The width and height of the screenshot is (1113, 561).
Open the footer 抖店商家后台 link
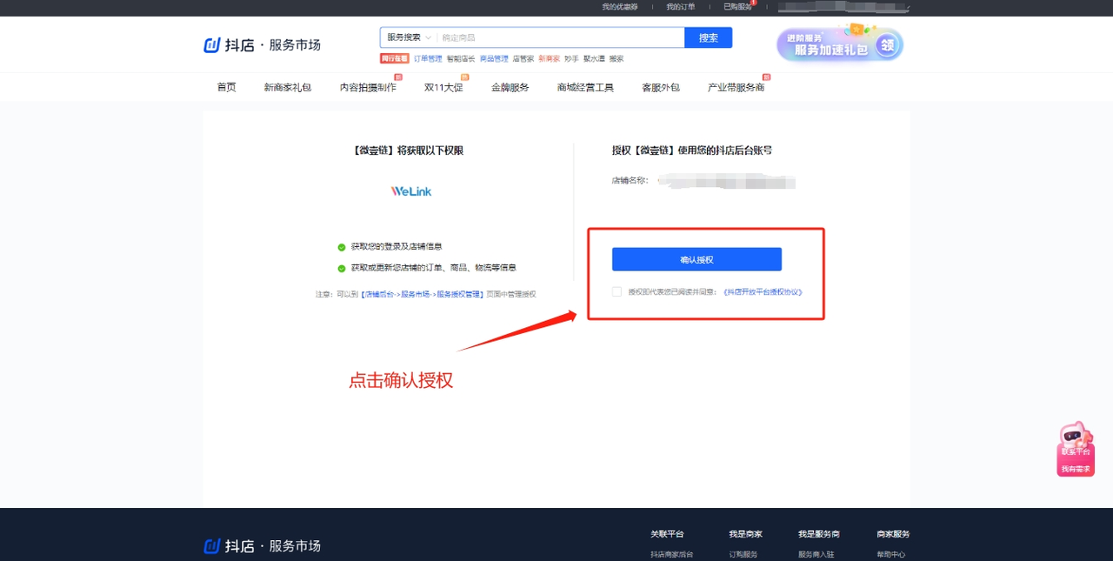[x=672, y=554]
